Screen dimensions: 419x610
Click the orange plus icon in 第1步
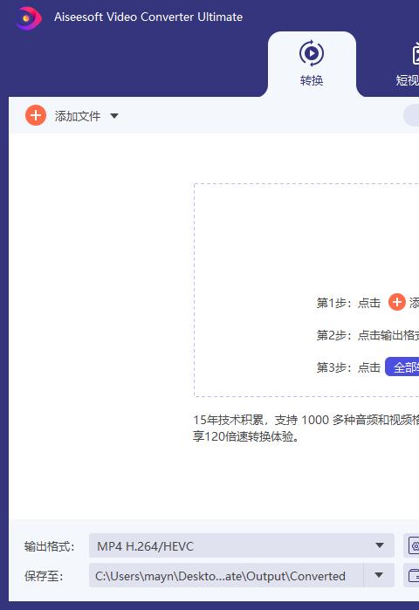click(397, 302)
